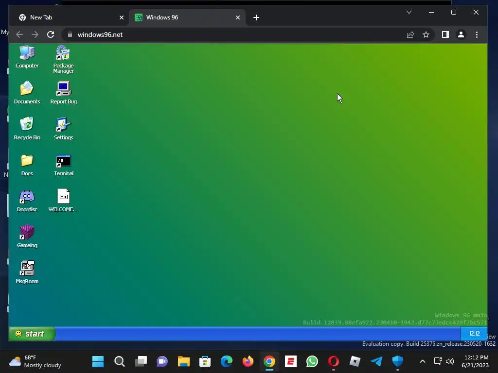Close the Windows 96 tab

click(237, 17)
